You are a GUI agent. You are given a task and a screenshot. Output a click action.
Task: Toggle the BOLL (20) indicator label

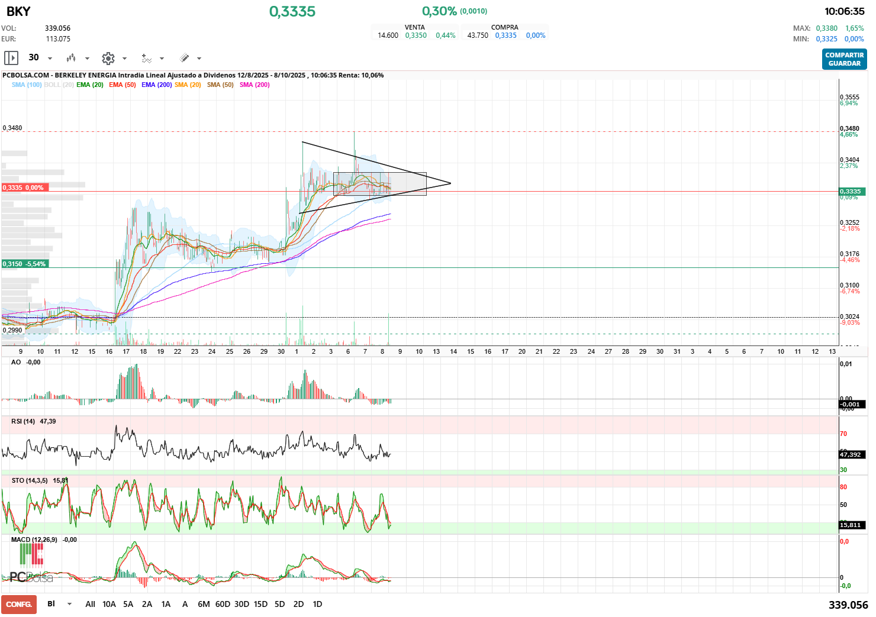tap(59, 85)
